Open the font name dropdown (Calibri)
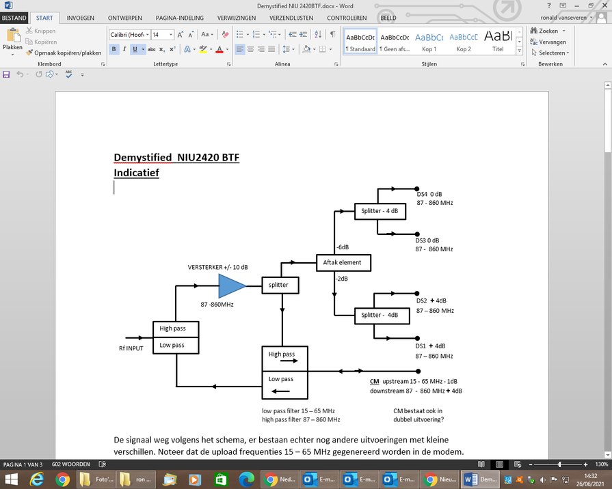612x489 pixels. pyautogui.click(x=146, y=34)
